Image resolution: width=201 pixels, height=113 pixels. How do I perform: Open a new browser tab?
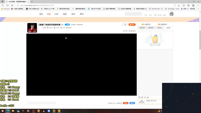[32, 2]
